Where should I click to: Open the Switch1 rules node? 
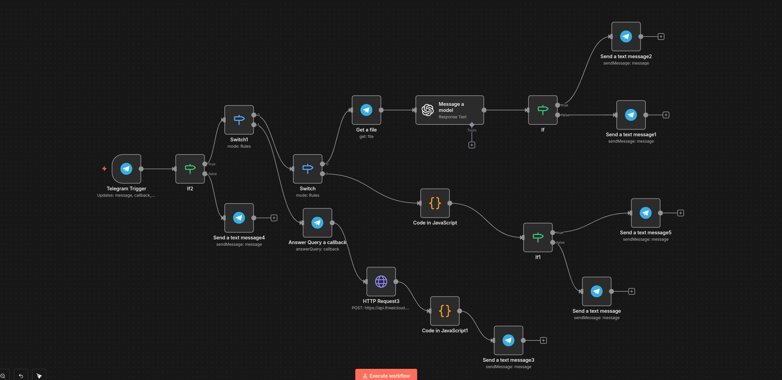click(x=239, y=120)
